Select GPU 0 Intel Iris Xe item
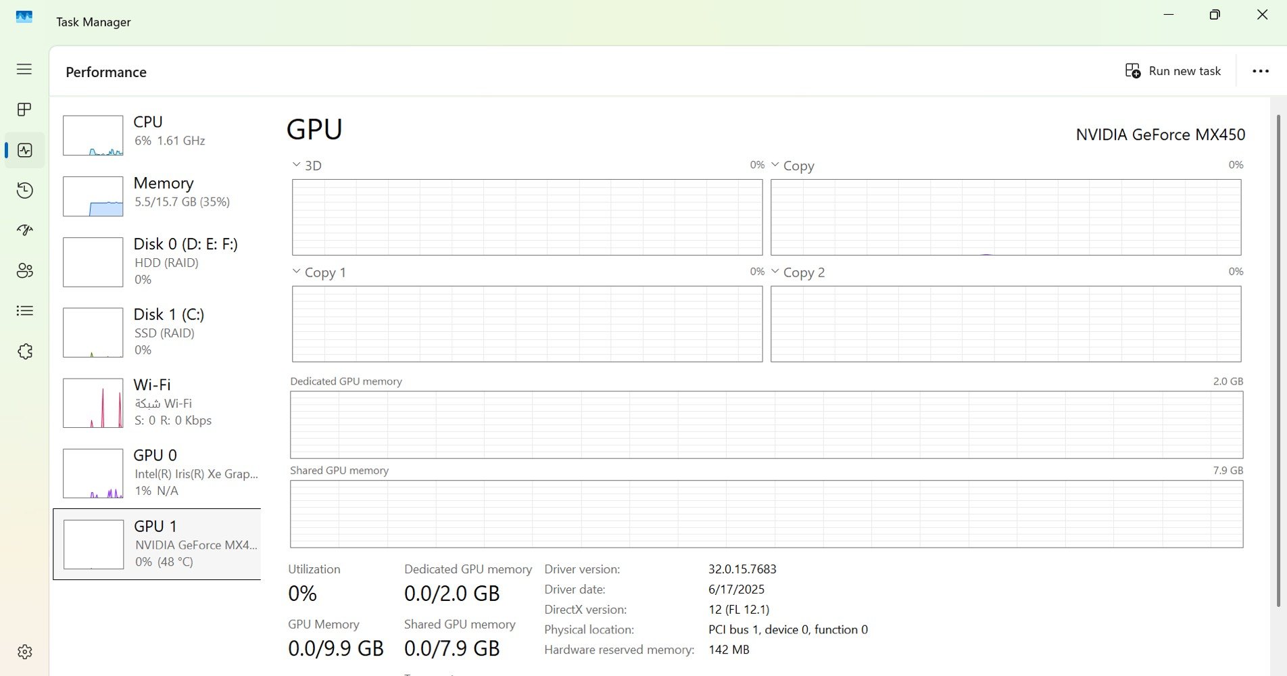 pos(157,473)
